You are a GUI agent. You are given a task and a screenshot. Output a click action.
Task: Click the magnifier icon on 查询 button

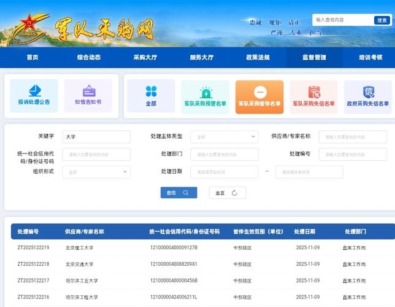(x=186, y=193)
